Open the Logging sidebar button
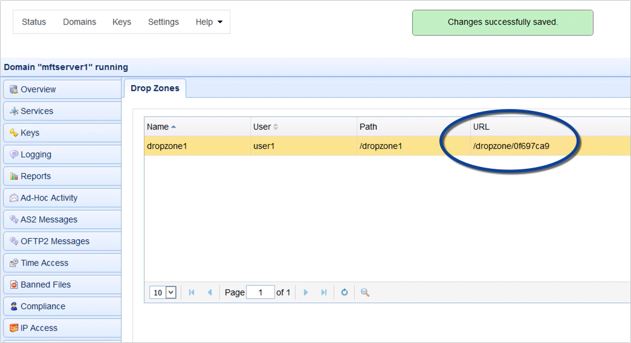Viewport: 631px width, 343px height. [x=62, y=154]
